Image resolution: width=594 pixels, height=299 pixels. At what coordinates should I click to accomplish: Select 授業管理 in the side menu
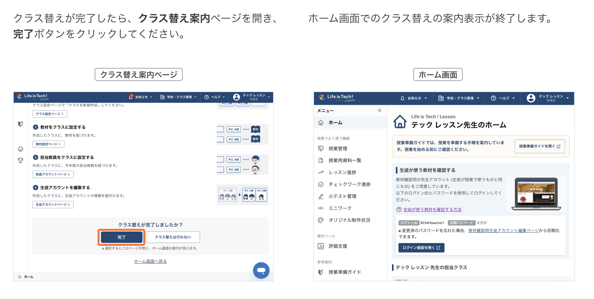pyautogui.click(x=338, y=149)
